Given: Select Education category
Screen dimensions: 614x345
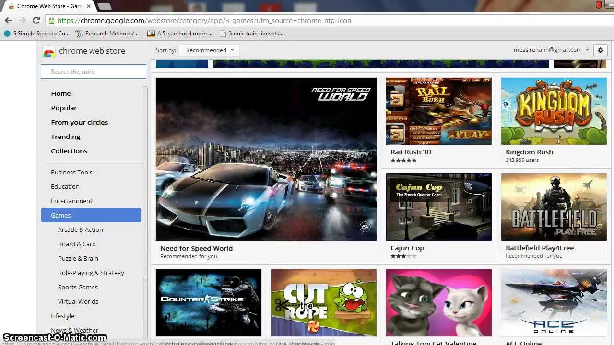Looking at the screenshot, I should [x=65, y=186].
